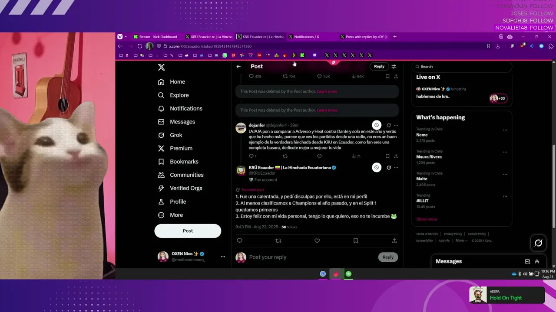556x312 pixels.
Task: Compose new message in Messages drawer
Action: (527, 261)
